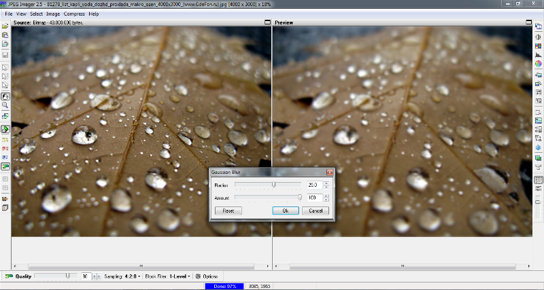This screenshot has width=544, height=290.
Task: Open the Compress menu
Action: (x=74, y=14)
